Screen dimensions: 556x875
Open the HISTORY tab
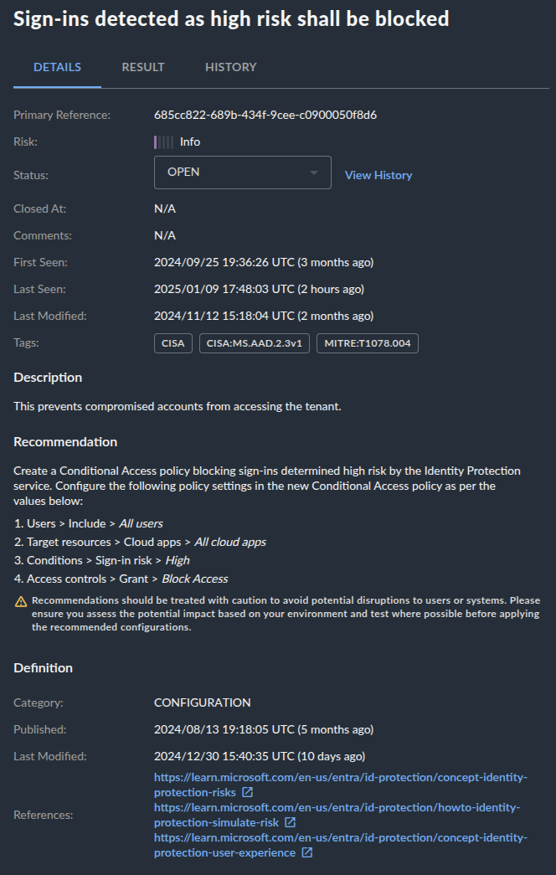pos(231,67)
